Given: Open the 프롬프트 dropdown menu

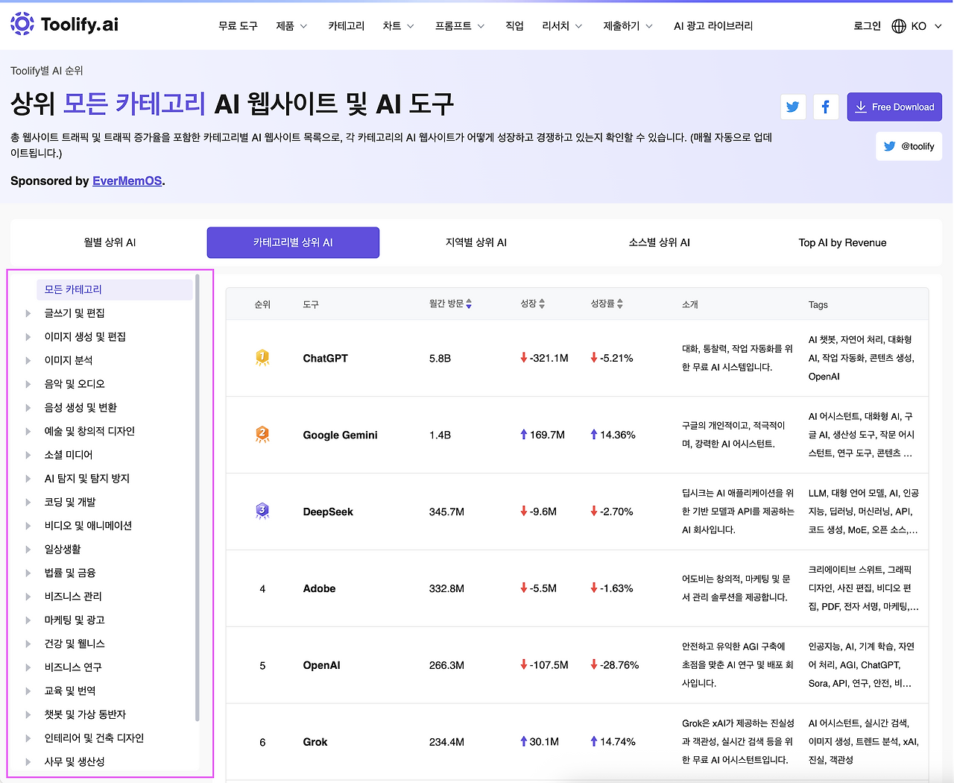Looking at the screenshot, I should click(x=460, y=26).
